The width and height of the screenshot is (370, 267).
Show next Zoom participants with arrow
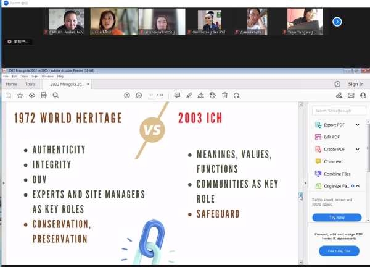pos(337,22)
